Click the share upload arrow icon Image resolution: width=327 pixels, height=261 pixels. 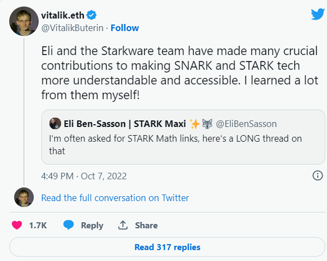123,225
